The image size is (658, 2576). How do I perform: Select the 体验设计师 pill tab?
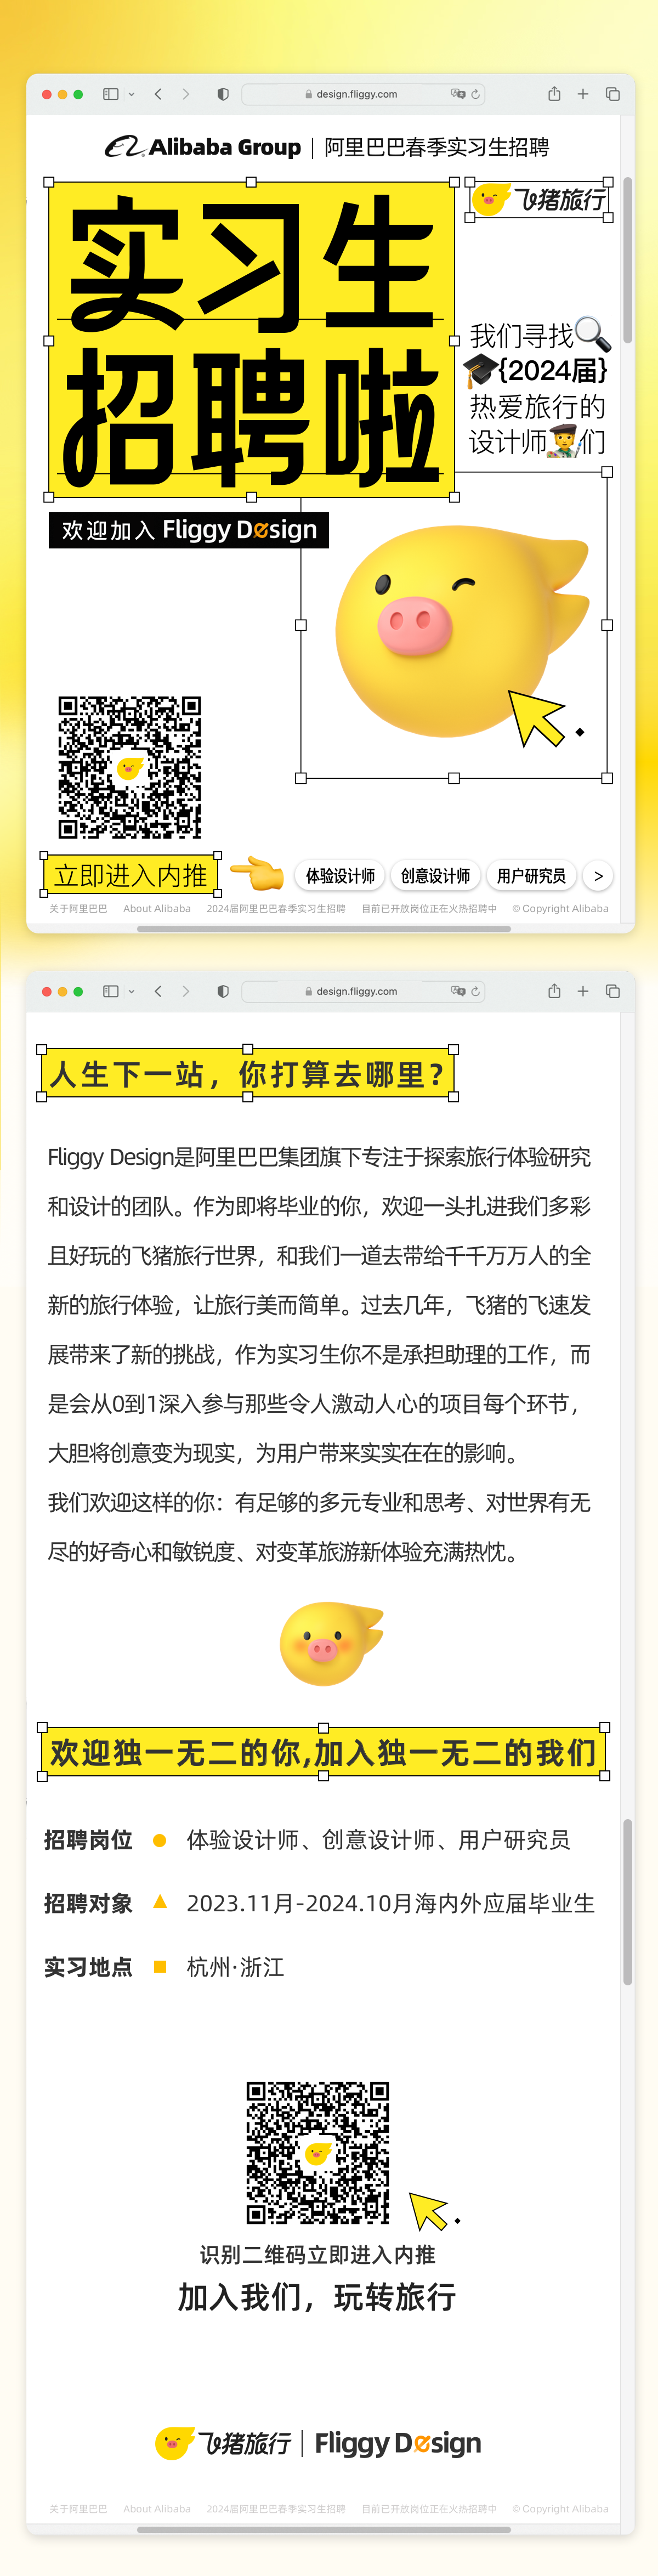point(340,876)
